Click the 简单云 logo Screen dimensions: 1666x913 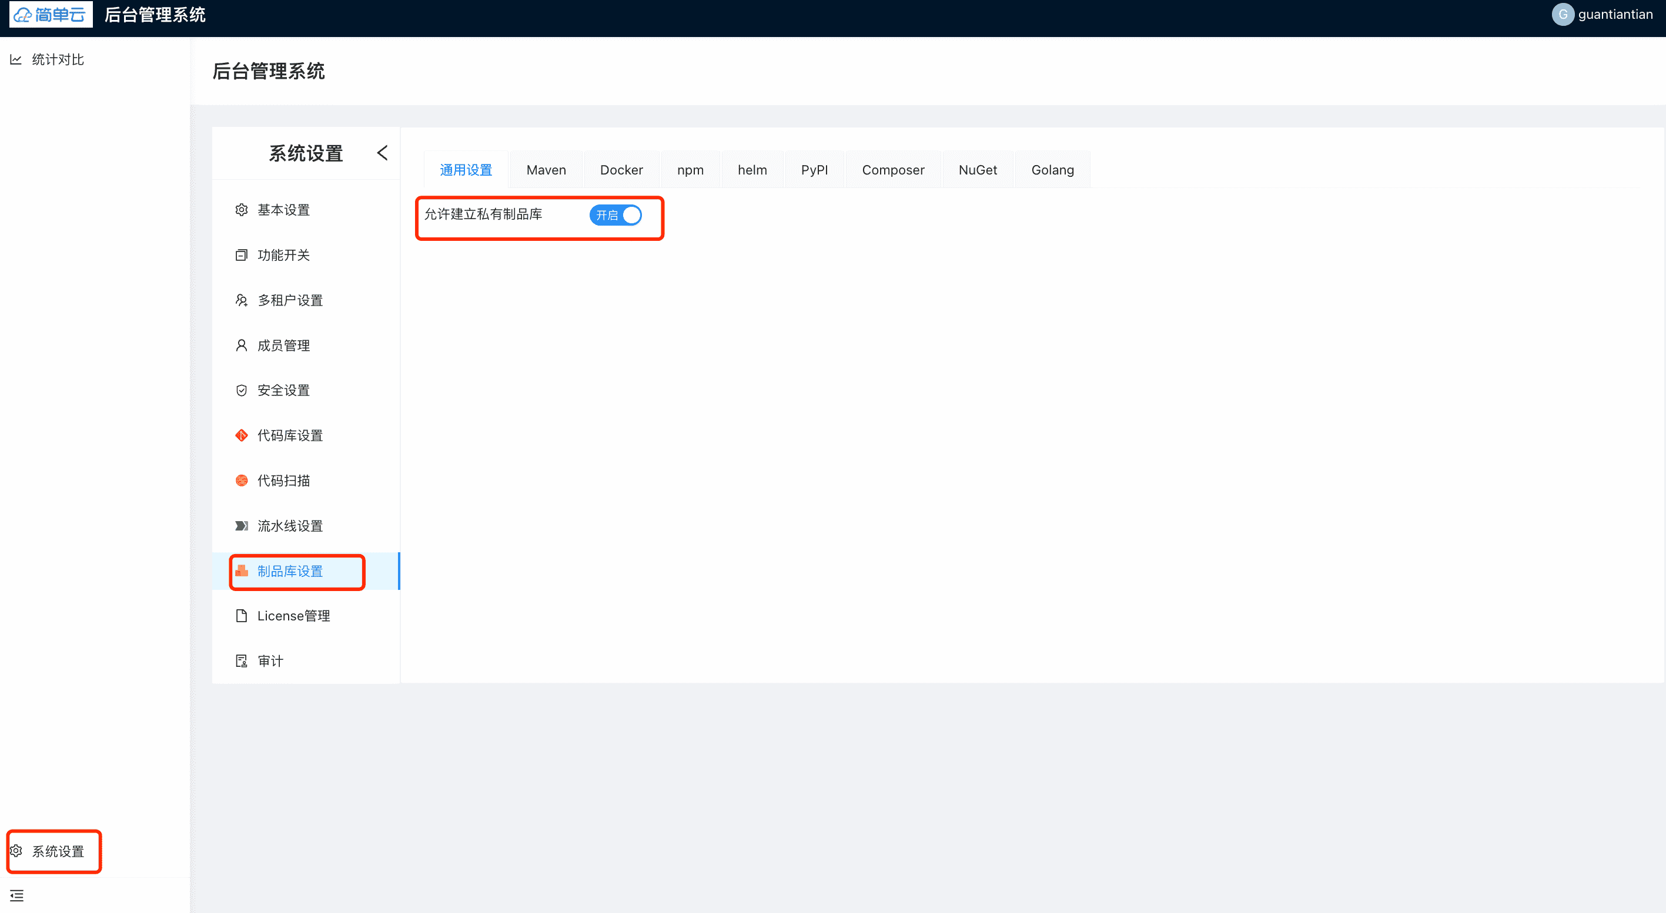(51, 14)
